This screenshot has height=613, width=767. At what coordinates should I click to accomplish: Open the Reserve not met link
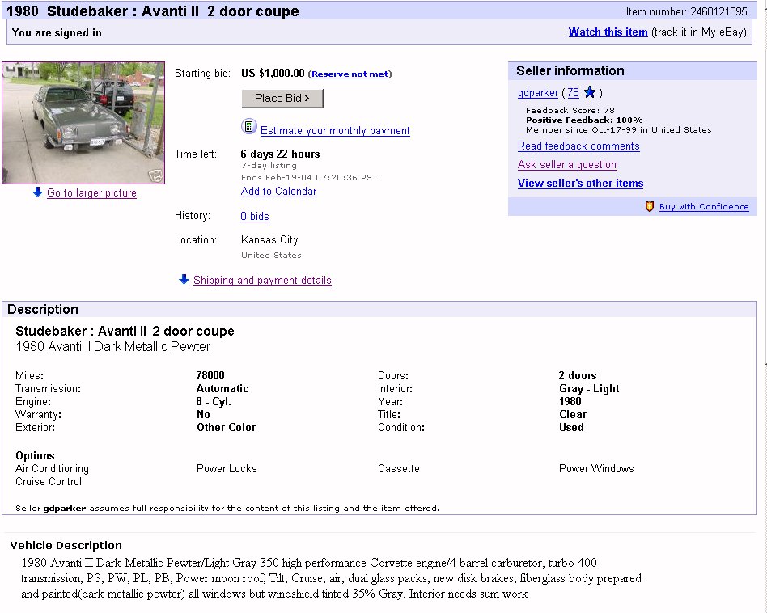350,74
